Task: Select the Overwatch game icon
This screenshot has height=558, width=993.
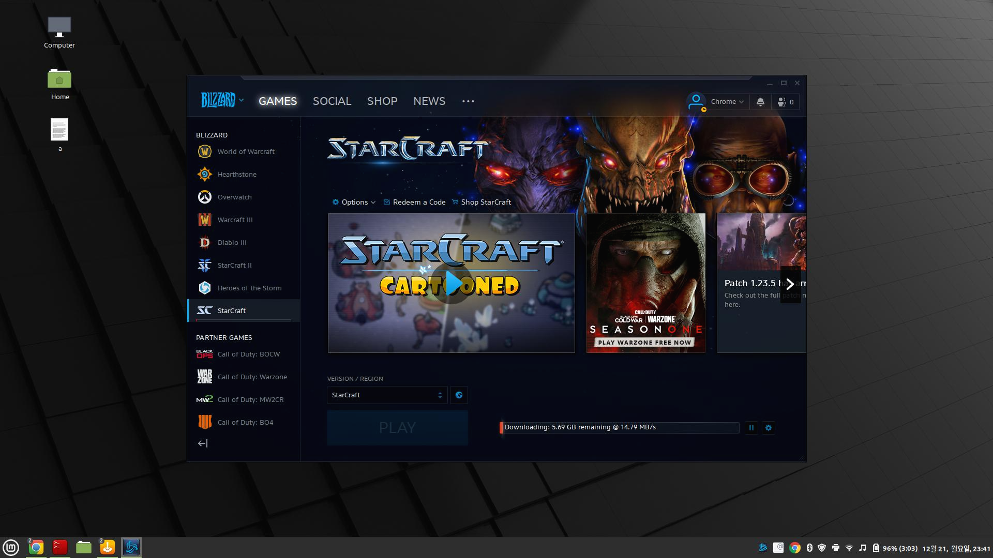Action: (x=205, y=197)
